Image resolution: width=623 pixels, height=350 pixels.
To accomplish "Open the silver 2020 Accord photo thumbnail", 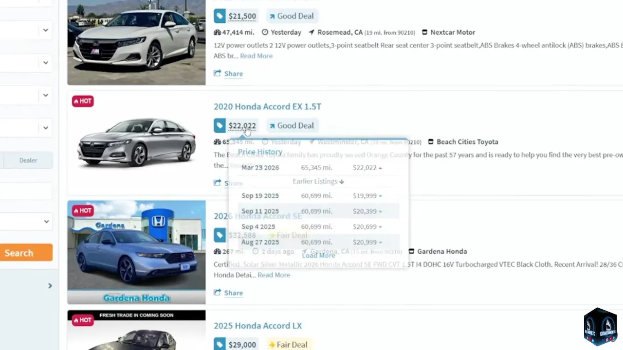I will point(136,143).
